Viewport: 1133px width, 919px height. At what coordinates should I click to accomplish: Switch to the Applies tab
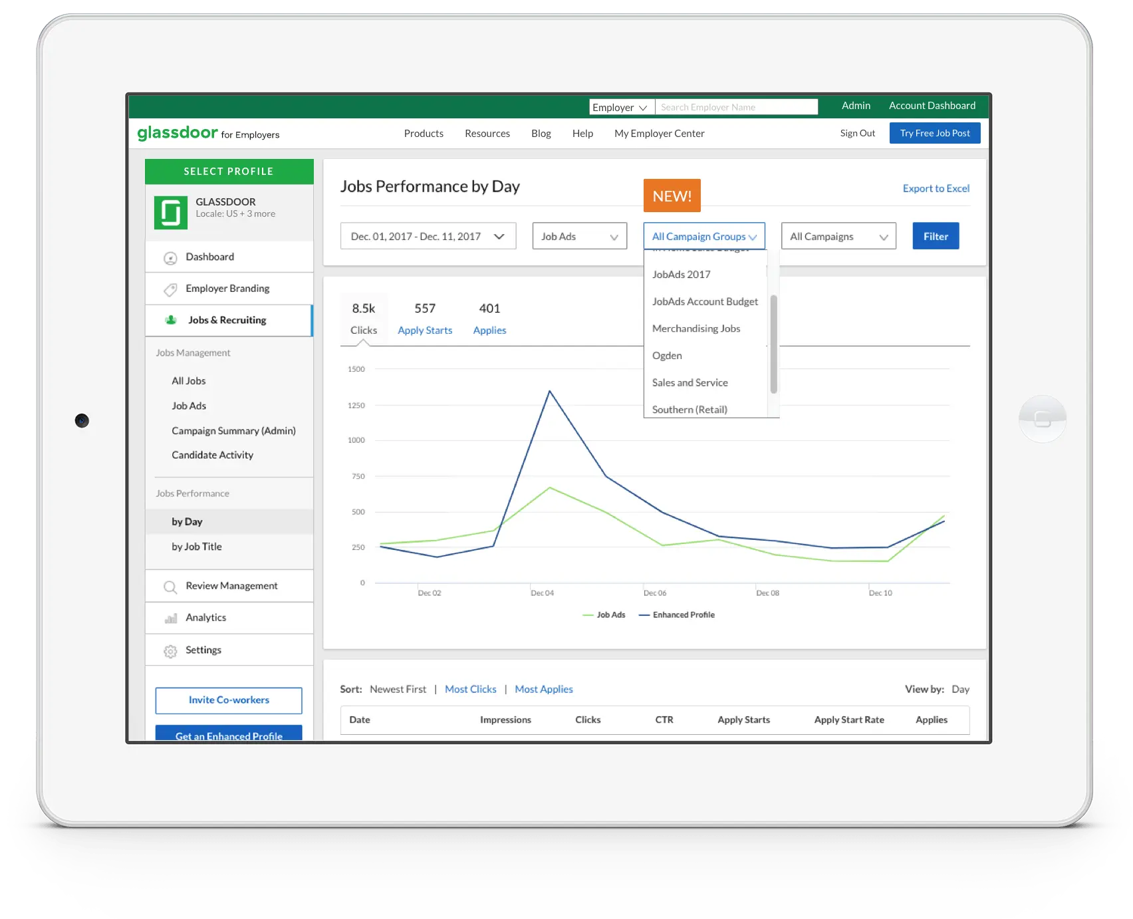(x=489, y=319)
